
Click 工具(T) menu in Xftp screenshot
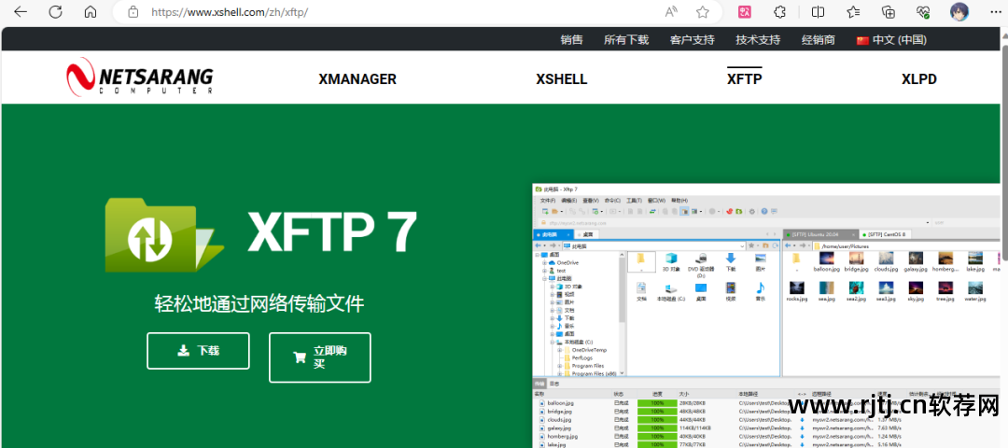[x=634, y=201]
